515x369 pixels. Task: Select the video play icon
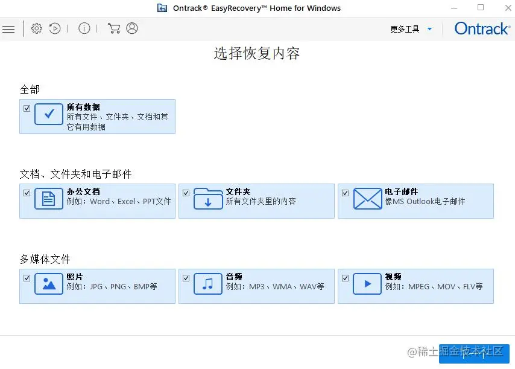pyautogui.click(x=367, y=283)
